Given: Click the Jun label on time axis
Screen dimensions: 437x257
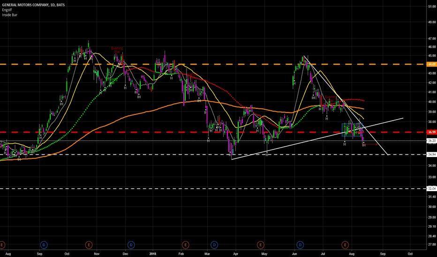Looking at the screenshot, I should 294,254.
